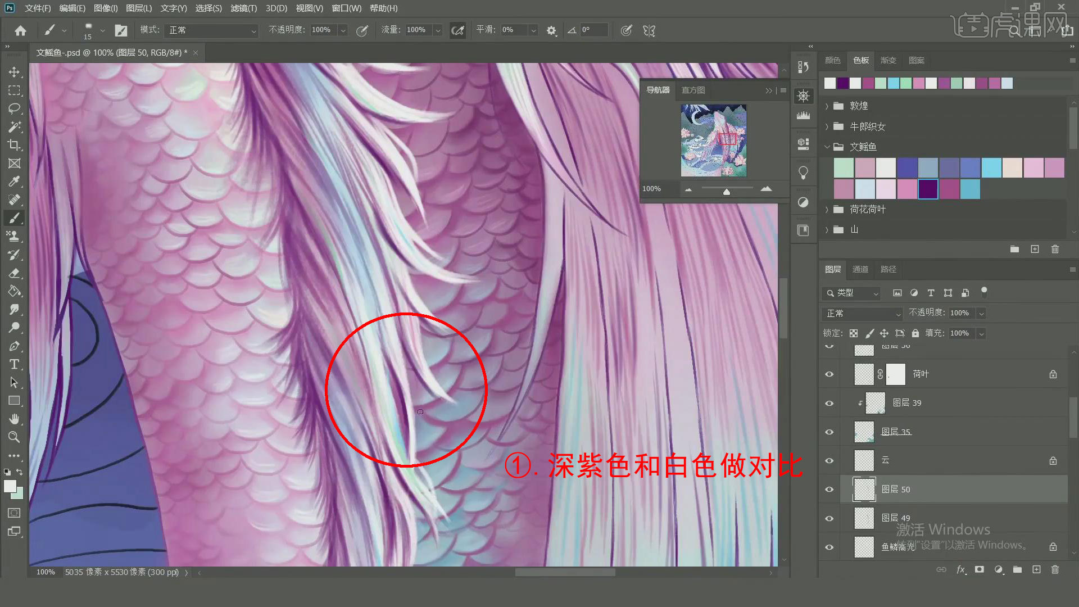Add layer style fx button
The image size is (1079, 607).
click(960, 569)
